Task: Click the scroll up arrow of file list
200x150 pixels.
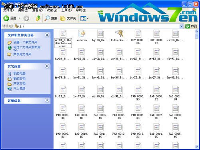Action: 197,31
